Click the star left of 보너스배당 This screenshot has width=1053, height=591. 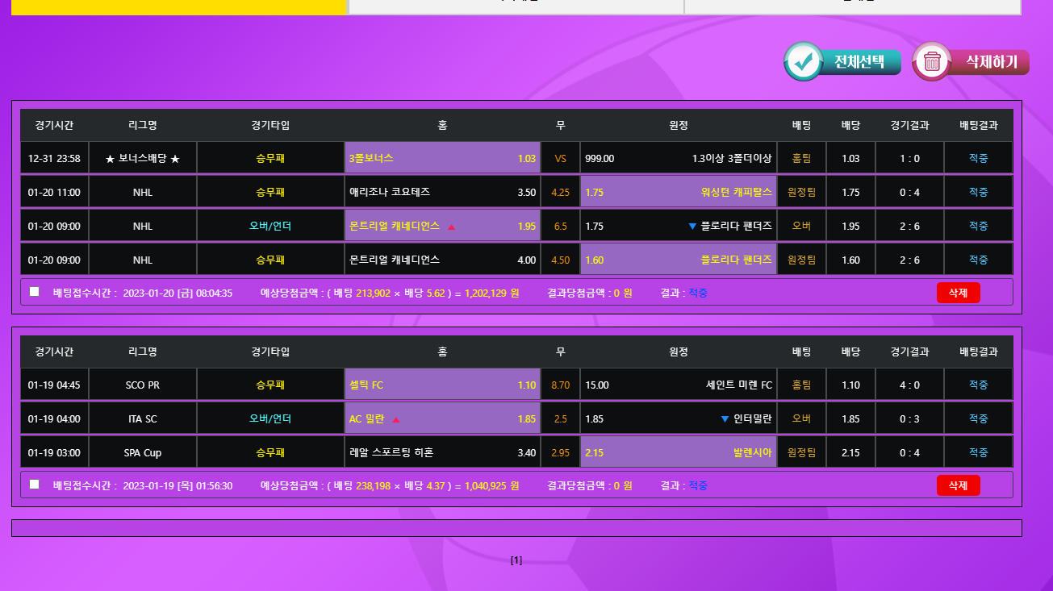tap(111, 159)
